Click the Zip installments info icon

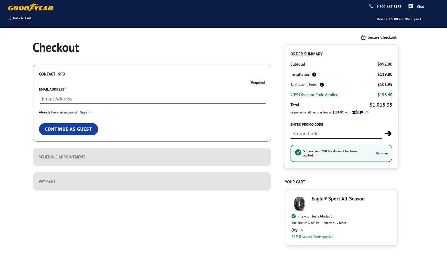[367, 112]
